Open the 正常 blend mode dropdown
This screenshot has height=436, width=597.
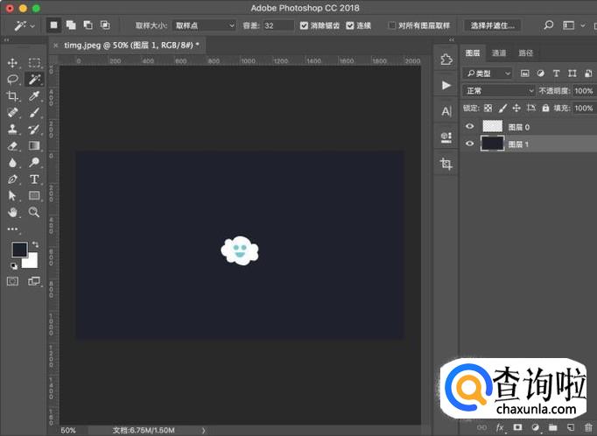coord(499,91)
